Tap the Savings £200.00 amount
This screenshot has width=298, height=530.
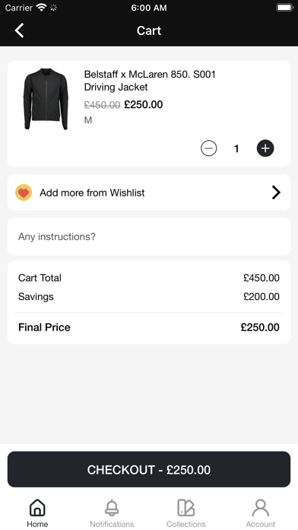point(262,297)
